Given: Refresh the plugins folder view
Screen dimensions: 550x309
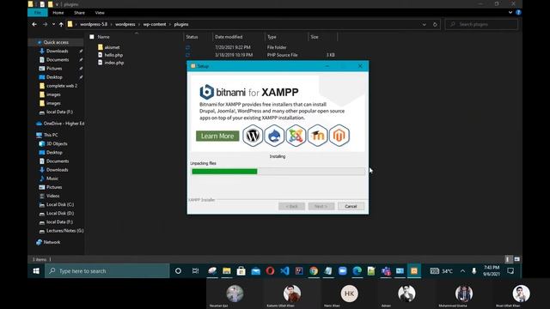Looking at the screenshot, I should point(435,25).
